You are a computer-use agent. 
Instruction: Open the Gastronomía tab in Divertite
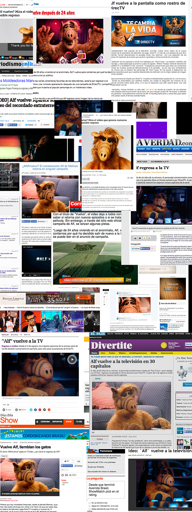pos(167,353)
